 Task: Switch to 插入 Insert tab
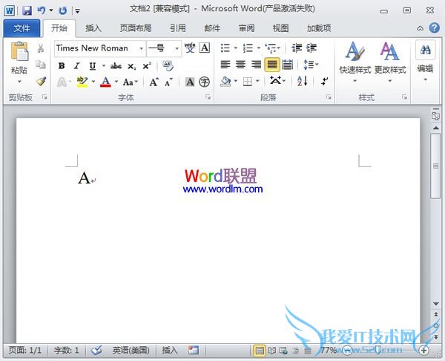93,28
